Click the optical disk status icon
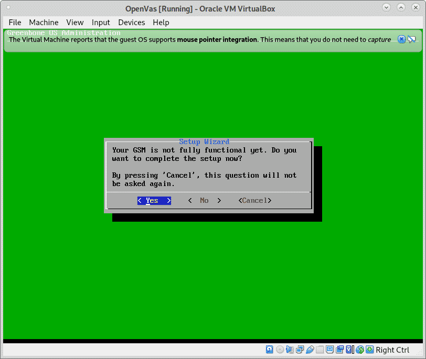 point(280,350)
